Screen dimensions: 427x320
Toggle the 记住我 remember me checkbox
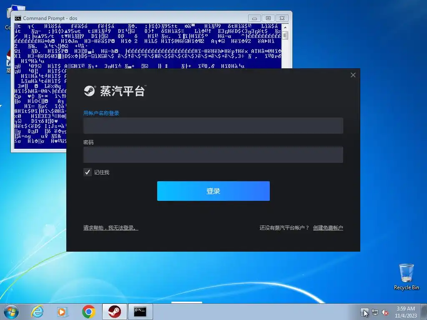(88, 172)
